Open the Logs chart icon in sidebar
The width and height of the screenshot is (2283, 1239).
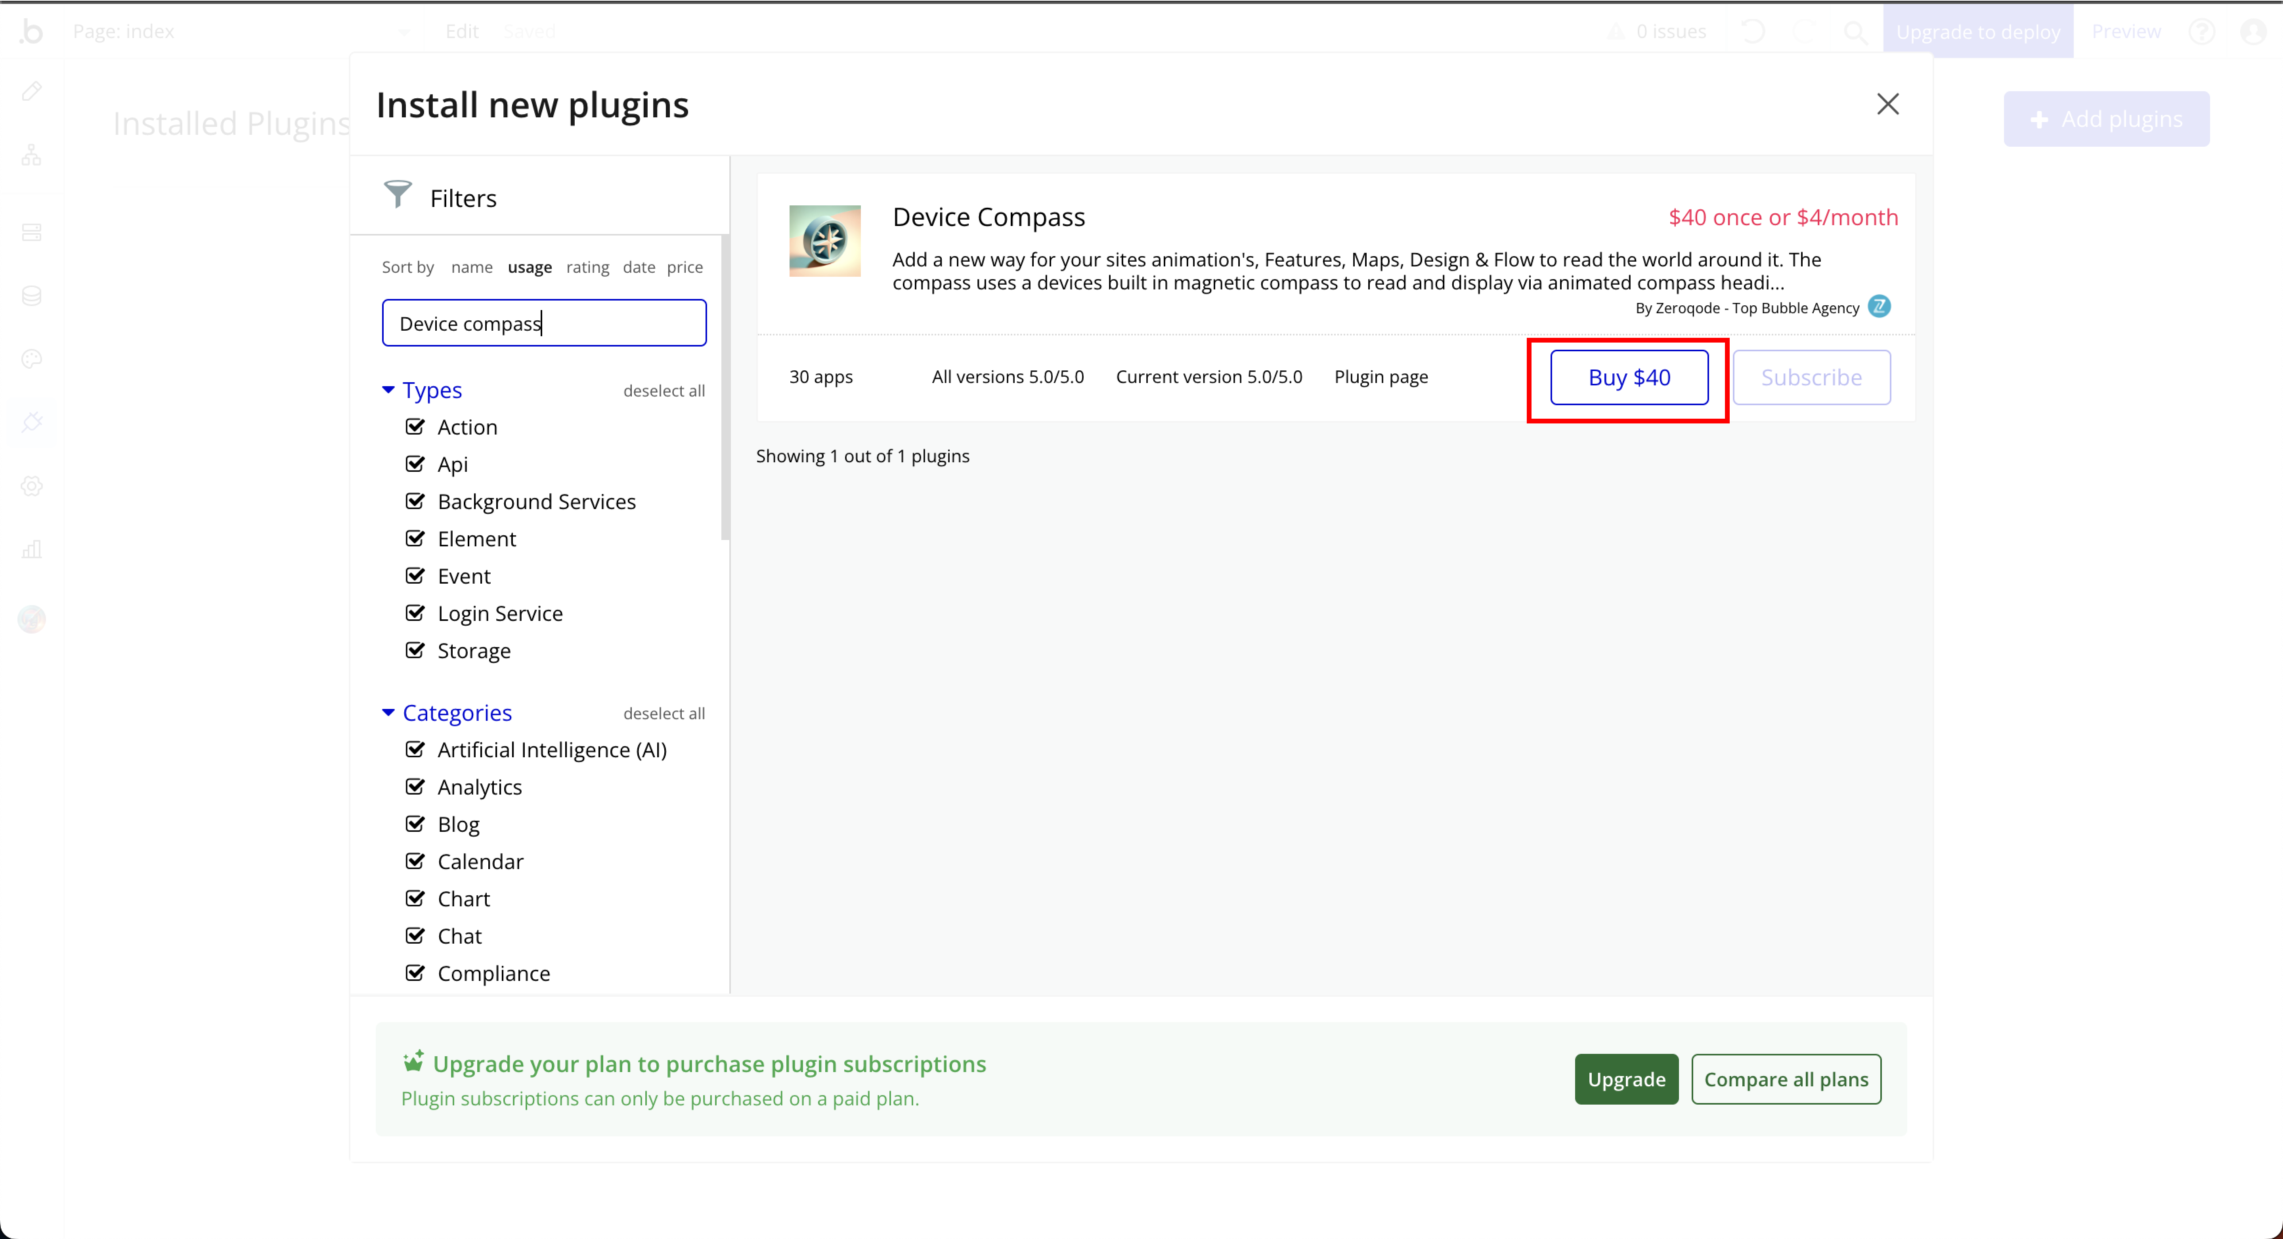tap(32, 549)
